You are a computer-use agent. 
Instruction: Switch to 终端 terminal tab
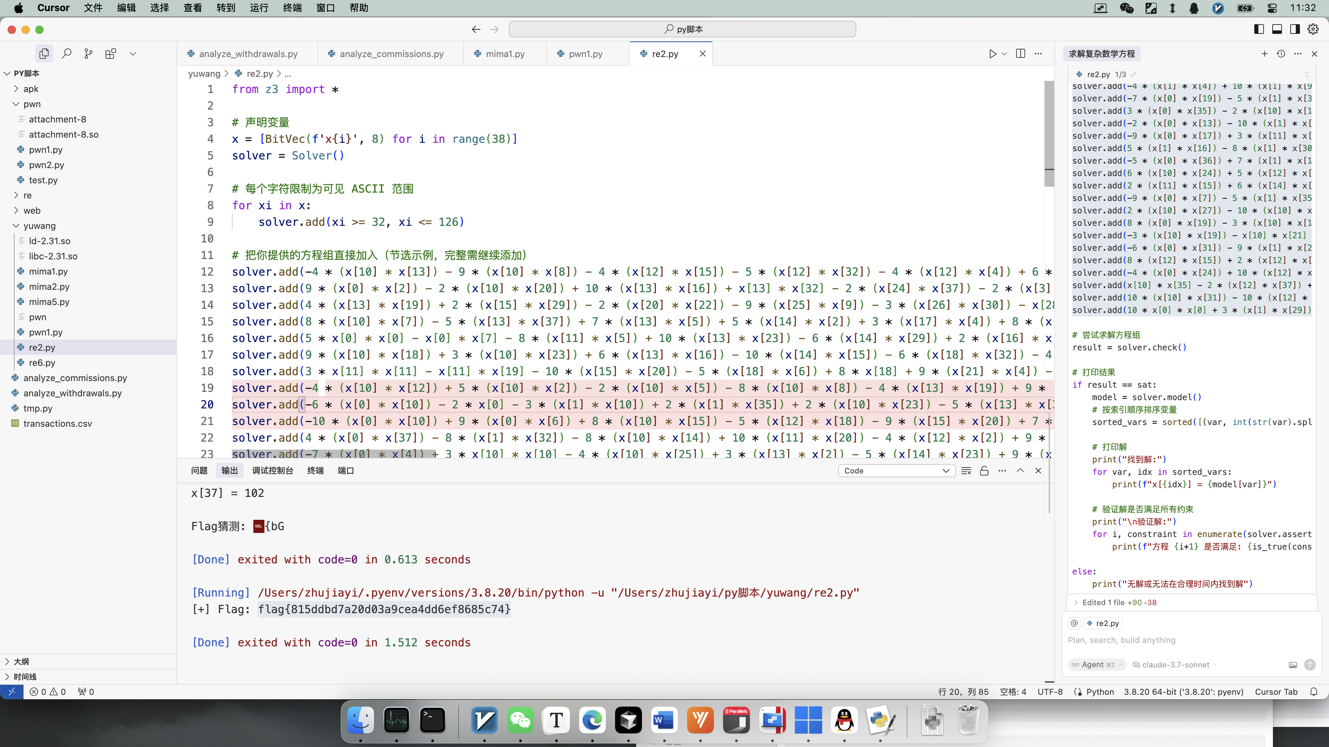[x=315, y=471]
